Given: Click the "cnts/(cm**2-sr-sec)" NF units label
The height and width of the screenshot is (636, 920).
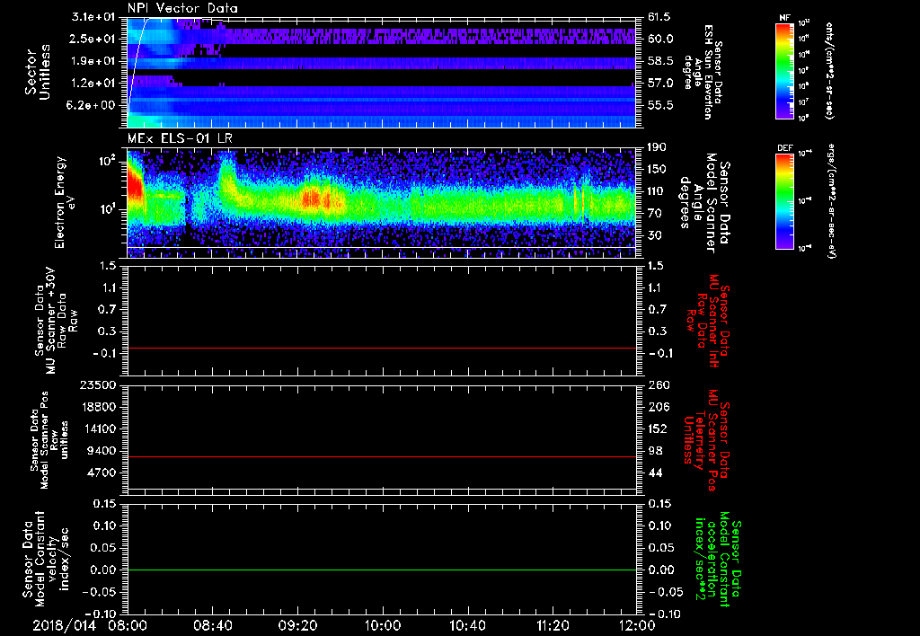Looking at the screenshot, I should pyautogui.click(x=827, y=71).
